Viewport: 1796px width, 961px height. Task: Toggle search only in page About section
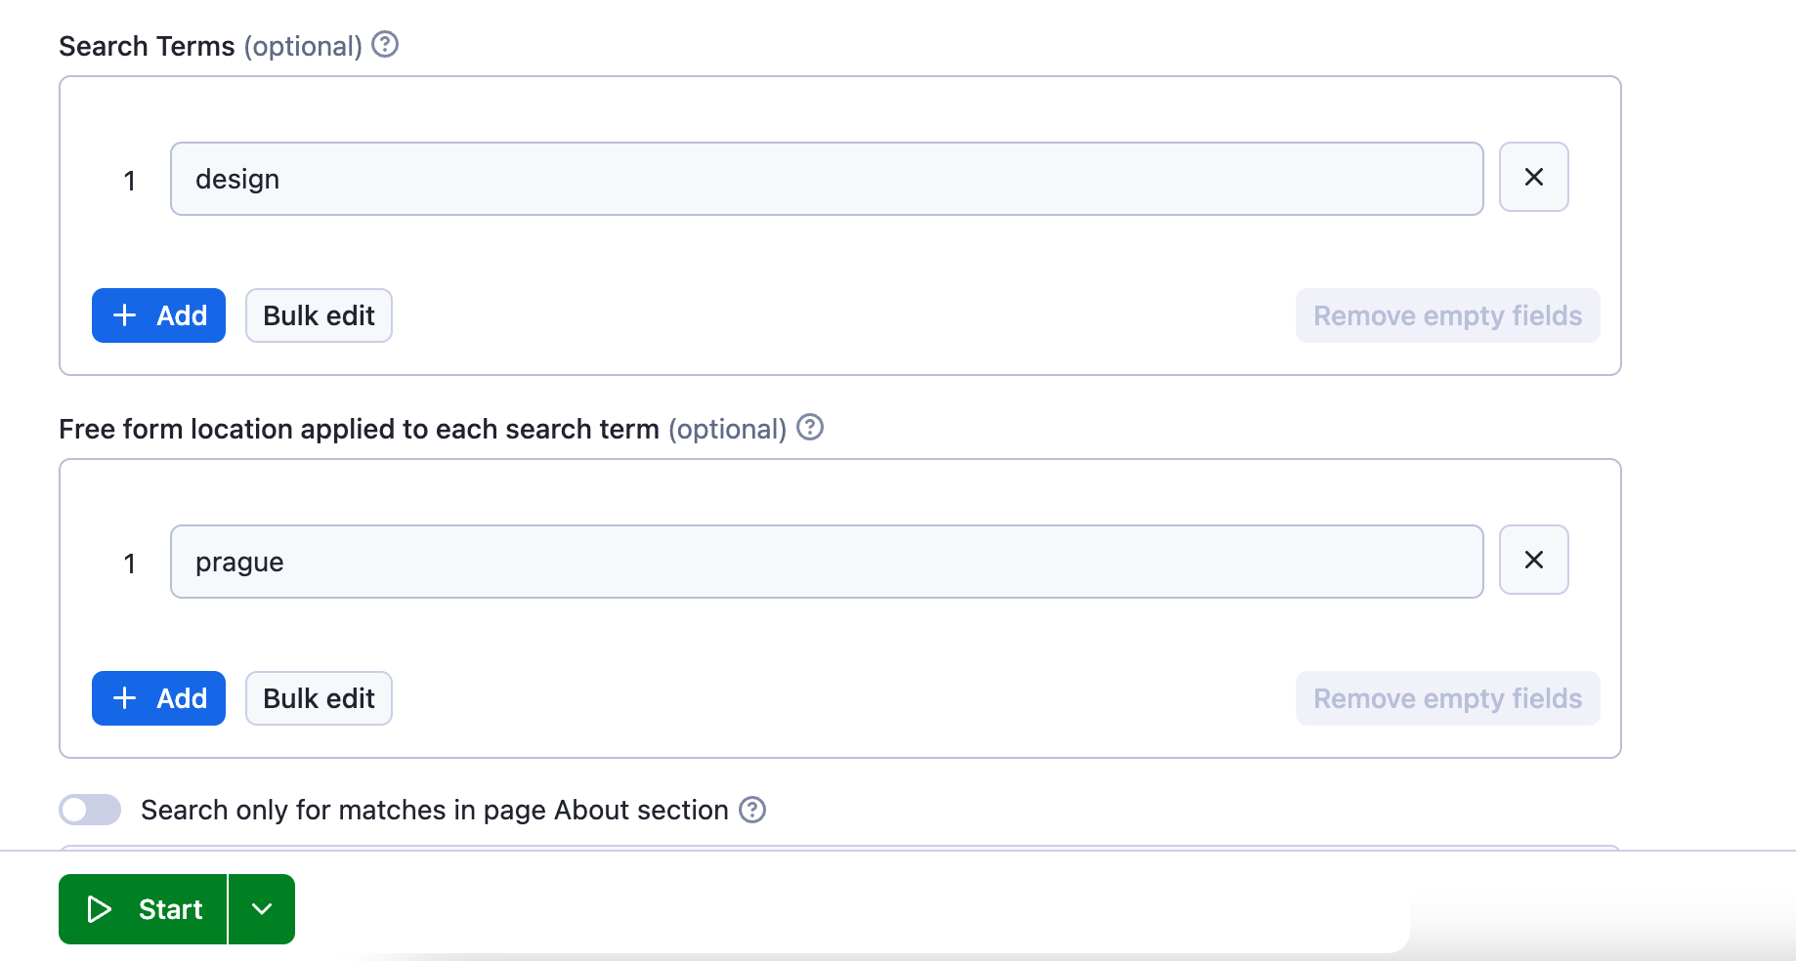[x=90, y=810]
